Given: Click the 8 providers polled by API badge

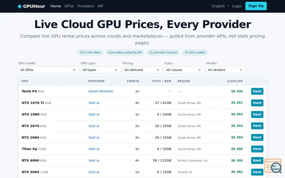Looking at the screenshot, I should 125,52.
